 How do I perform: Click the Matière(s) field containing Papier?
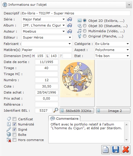point(47,50)
